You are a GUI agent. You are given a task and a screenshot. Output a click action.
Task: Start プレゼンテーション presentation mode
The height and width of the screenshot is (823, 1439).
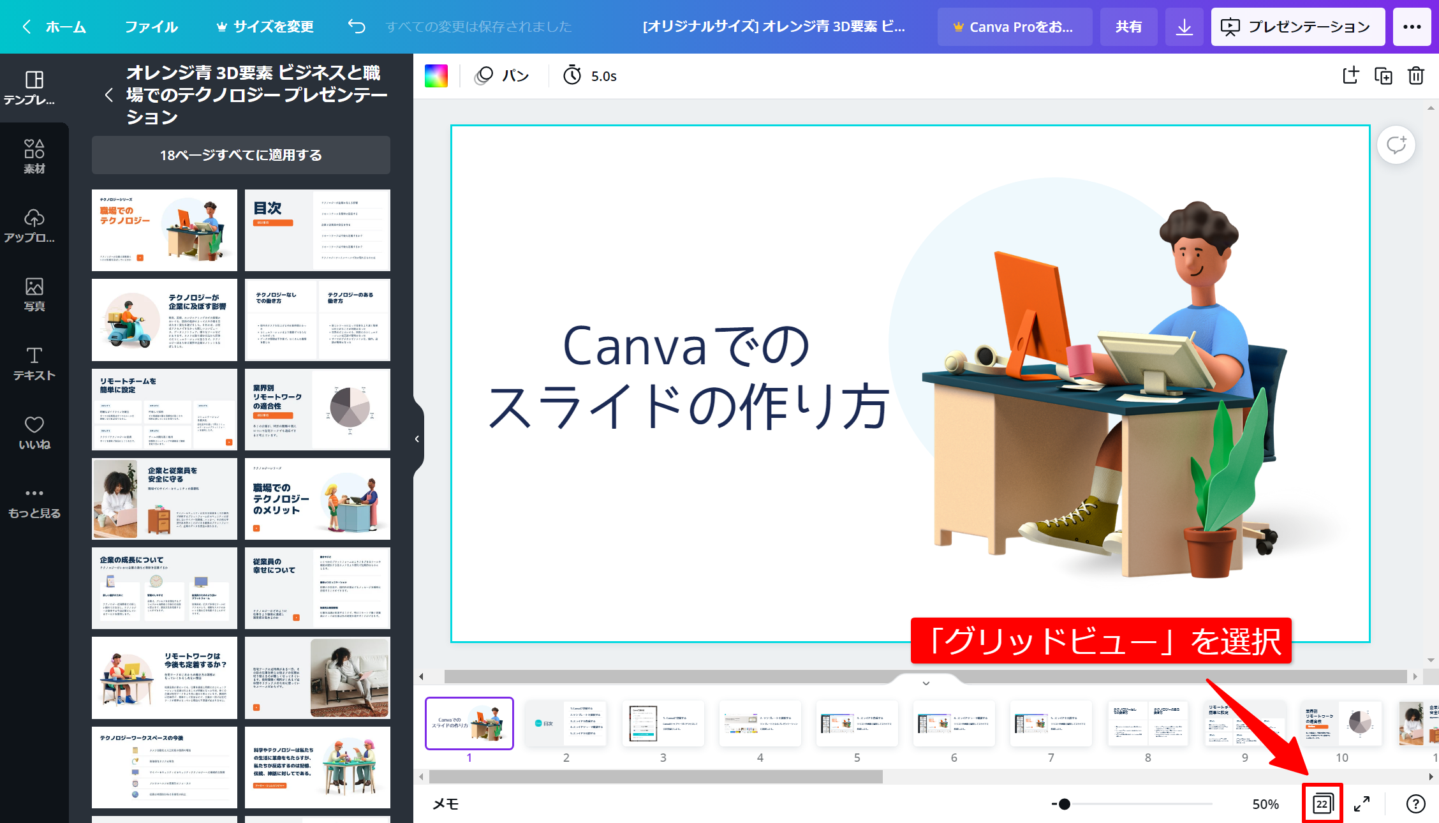point(1297,27)
